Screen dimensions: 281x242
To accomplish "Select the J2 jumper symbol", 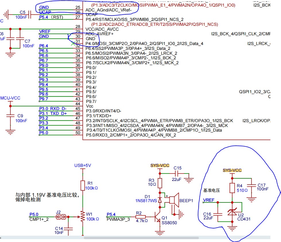I will click(x=61, y=217).
